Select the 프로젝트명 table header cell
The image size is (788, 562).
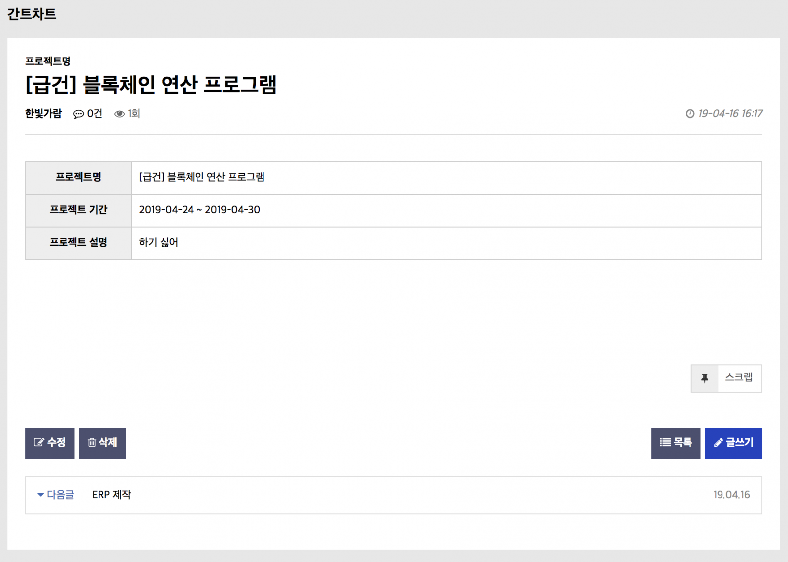(x=78, y=177)
